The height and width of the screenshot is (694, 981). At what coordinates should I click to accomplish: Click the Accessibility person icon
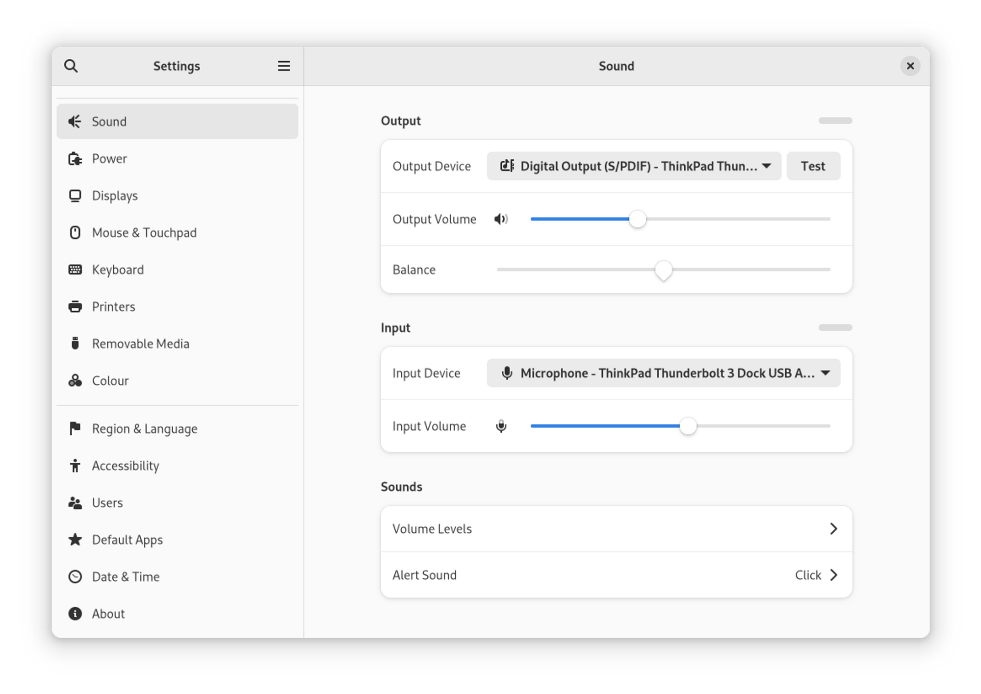point(75,465)
